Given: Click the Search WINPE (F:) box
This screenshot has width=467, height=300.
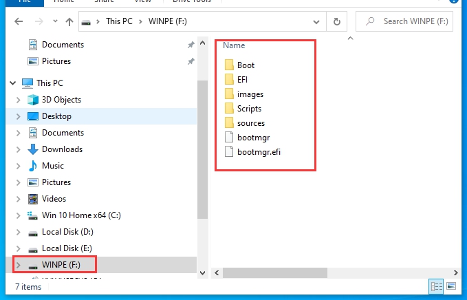Looking at the screenshot, I should 404,21.
